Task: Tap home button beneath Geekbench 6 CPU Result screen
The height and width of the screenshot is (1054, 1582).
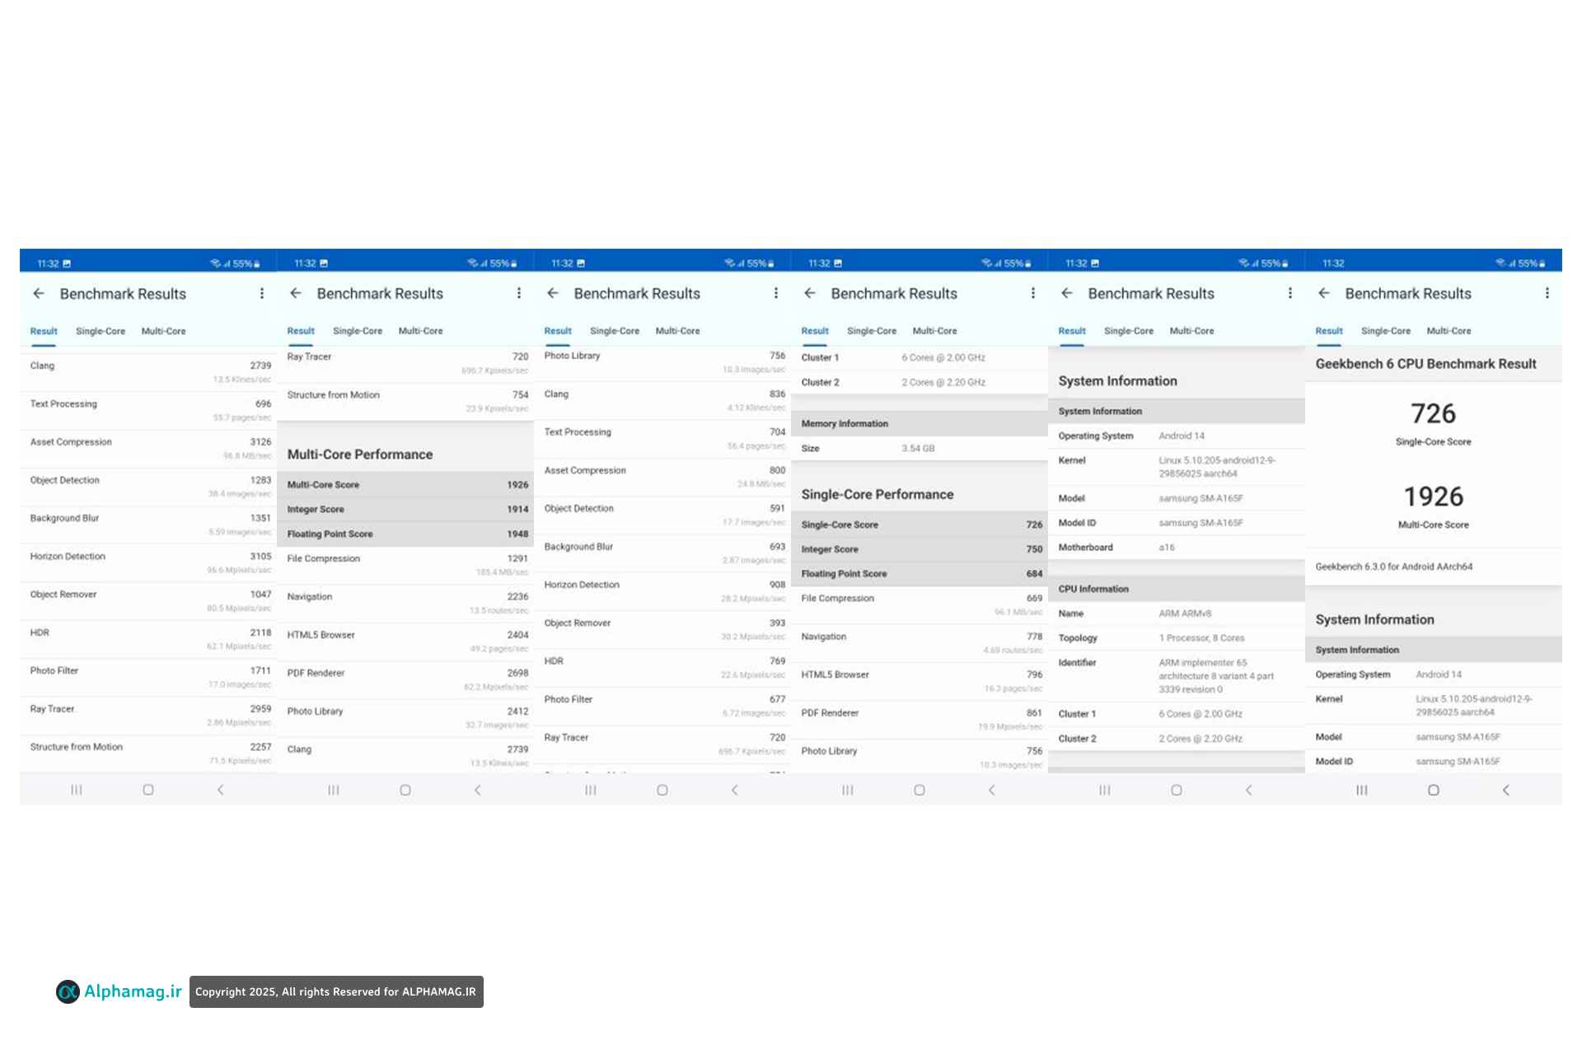Action: click(1433, 790)
